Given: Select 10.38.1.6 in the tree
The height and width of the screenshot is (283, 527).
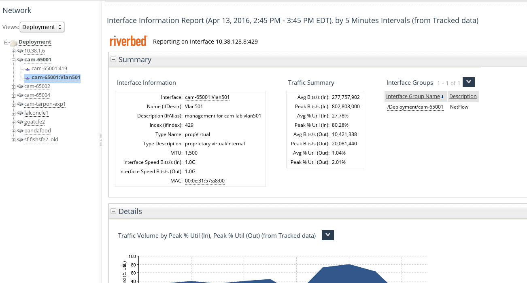Looking at the screenshot, I should click(34, 51).
